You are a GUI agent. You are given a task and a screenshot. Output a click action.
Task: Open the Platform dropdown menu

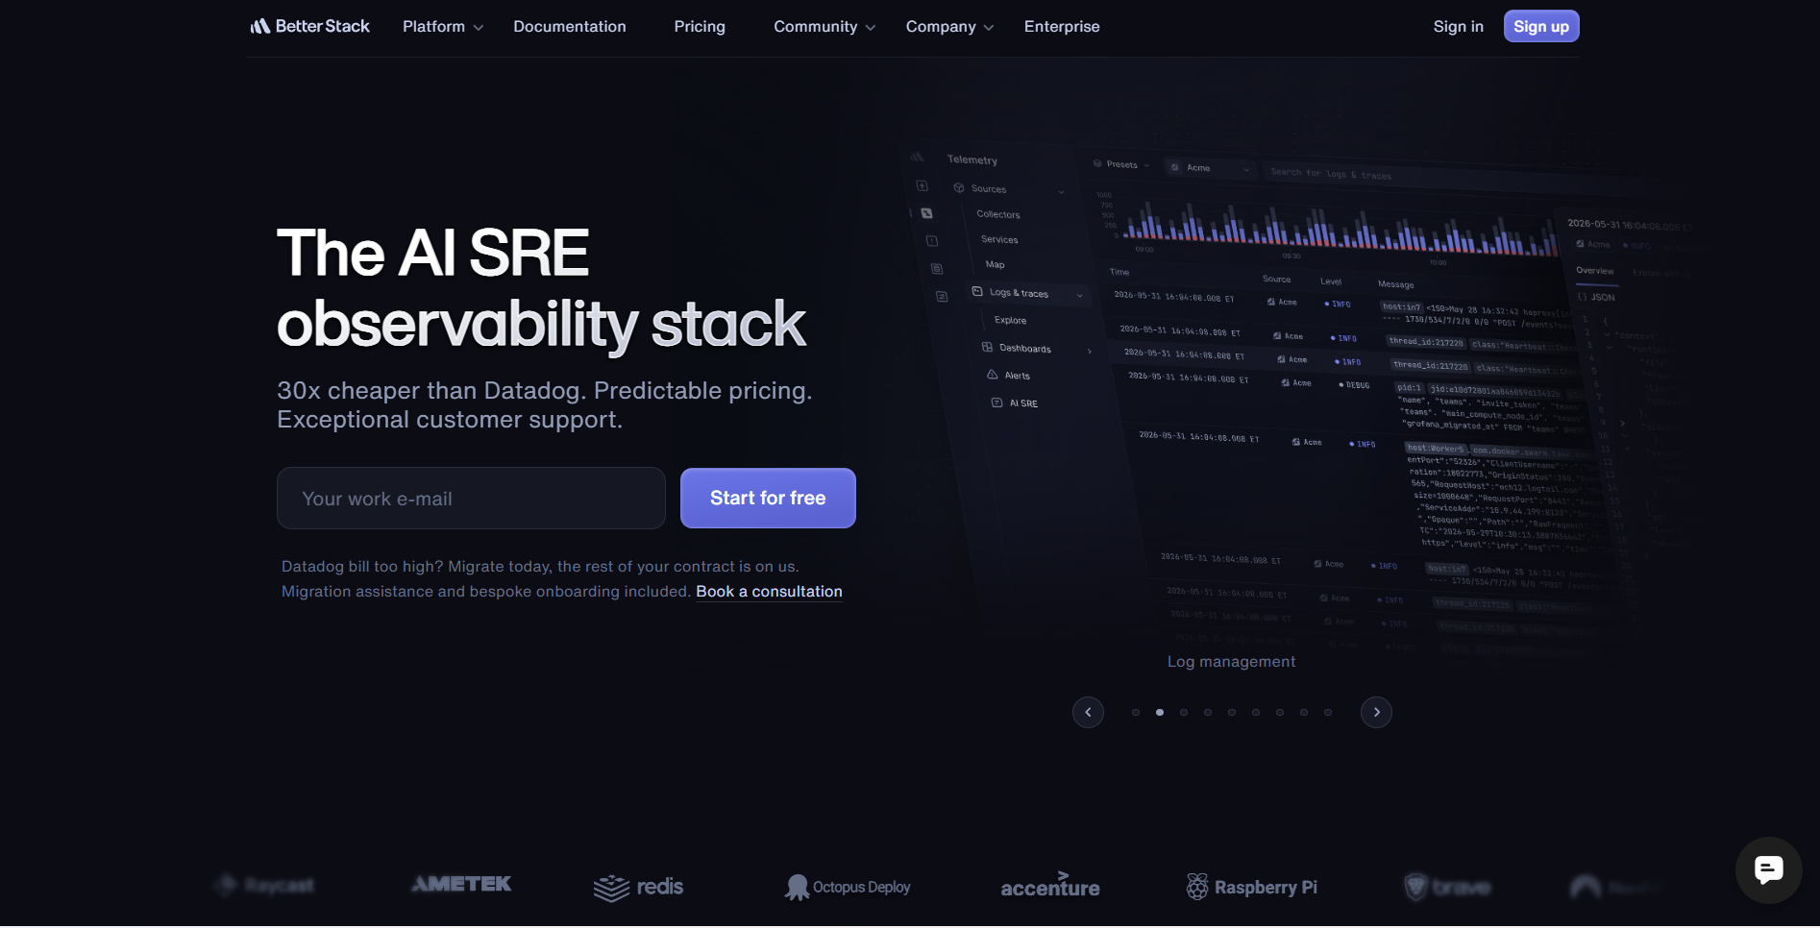[442, 27]
